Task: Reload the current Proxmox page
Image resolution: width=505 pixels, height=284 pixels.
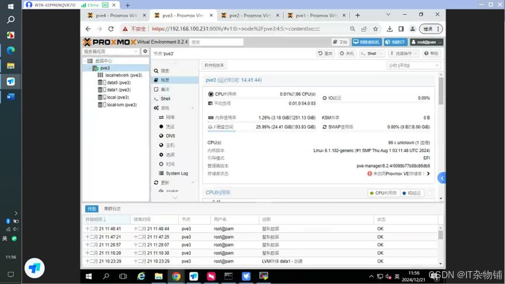Action: pyautogui.click(x=111, y=29)
